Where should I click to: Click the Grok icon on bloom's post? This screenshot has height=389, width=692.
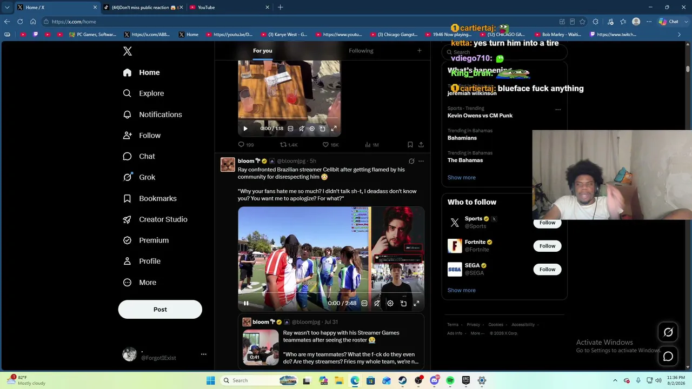click(x=411, y=161)
